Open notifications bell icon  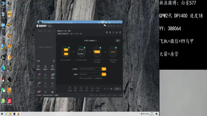117,32
